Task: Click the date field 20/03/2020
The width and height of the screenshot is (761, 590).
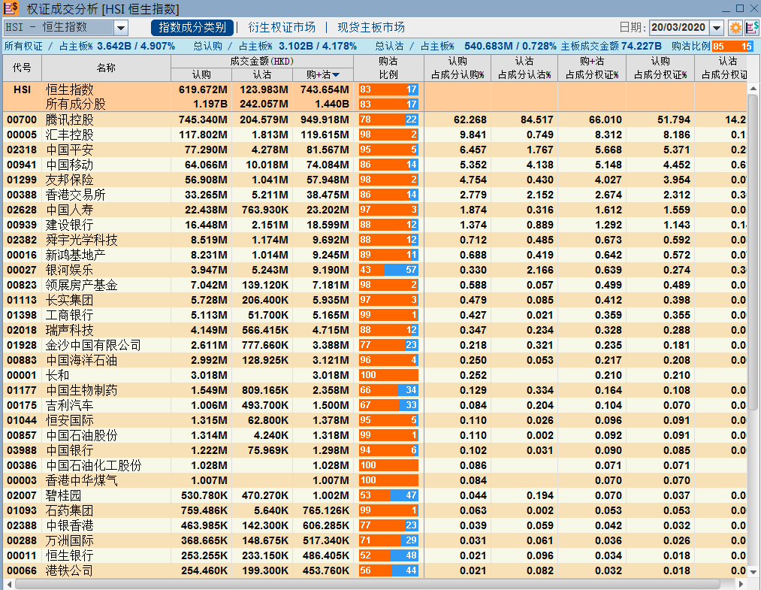Action: point(679,28)
